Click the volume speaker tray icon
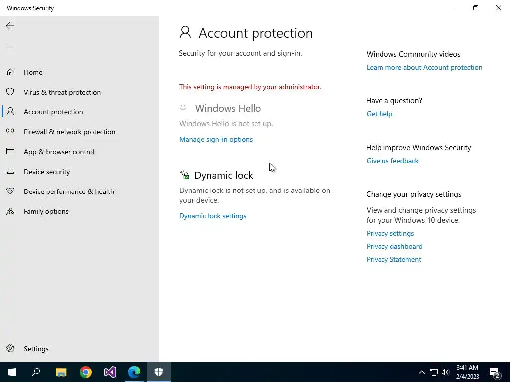510x382 pixels. pyautogui.click(x=445, y=372)
